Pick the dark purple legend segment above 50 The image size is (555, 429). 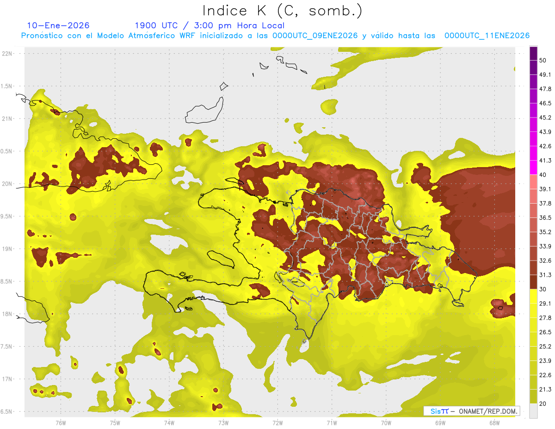pyautogui.click(x=533, y=53)
